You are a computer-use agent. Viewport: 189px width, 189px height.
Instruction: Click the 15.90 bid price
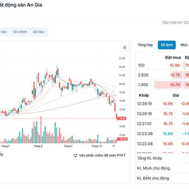click(175, 65)
